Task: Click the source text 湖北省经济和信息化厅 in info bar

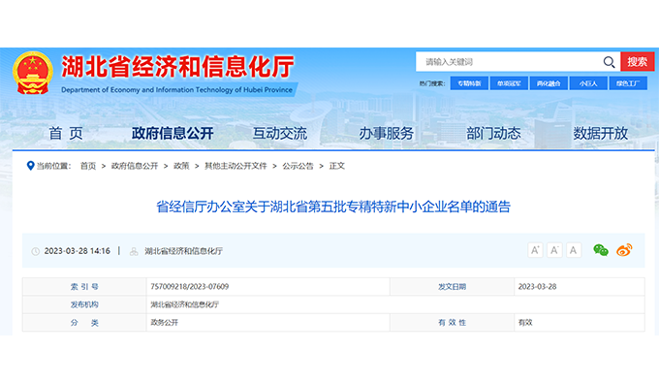Action: click(x=184, y=251)
